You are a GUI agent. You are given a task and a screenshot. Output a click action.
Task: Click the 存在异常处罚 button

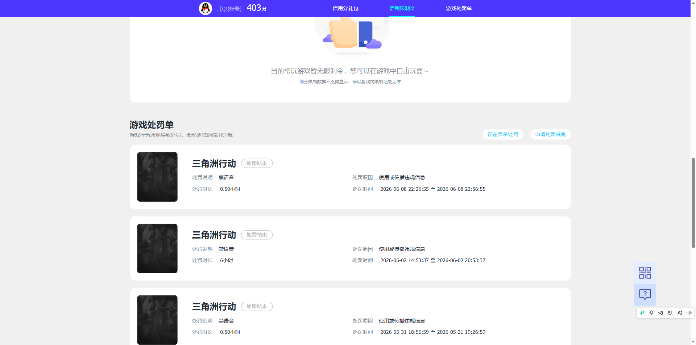point(502,134)
